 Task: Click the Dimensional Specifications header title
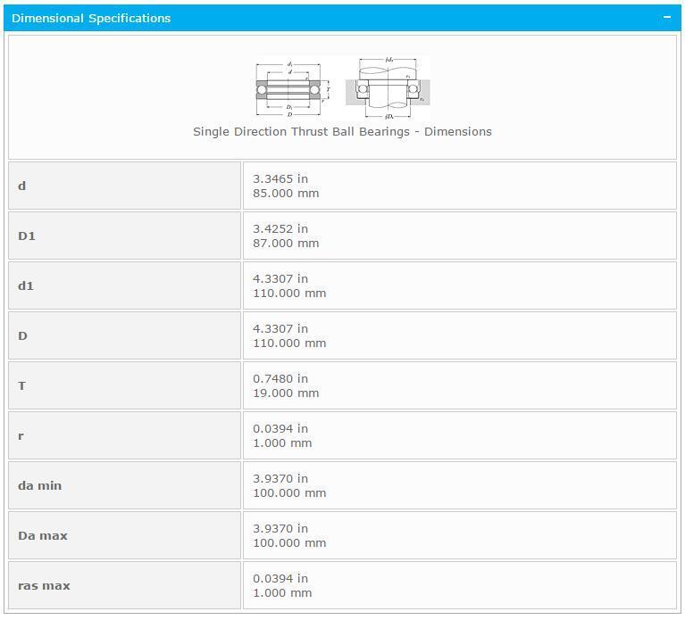point(91,18)
